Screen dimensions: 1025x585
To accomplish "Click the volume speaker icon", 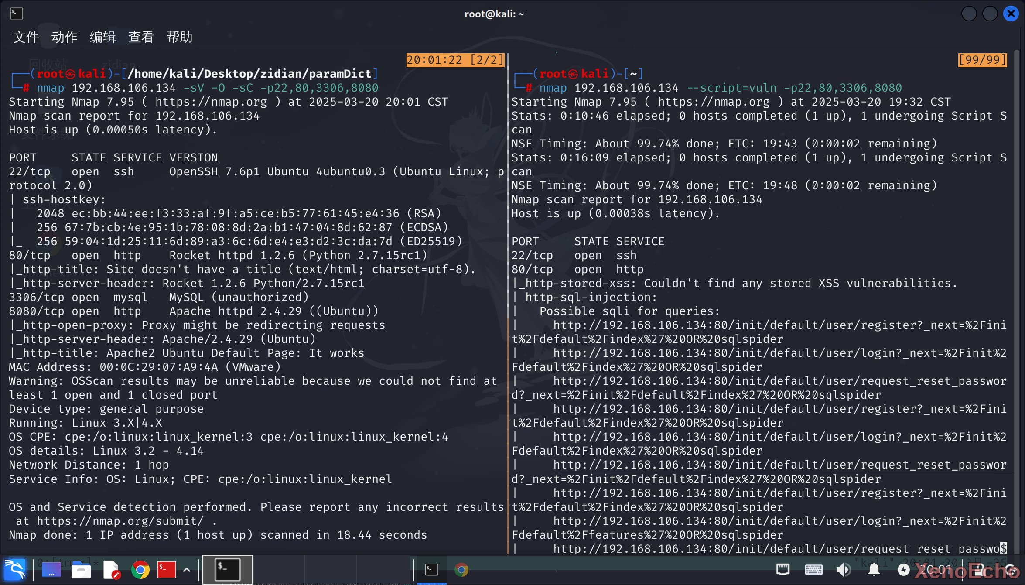I will pyautogui.click(x=843, y=569).
